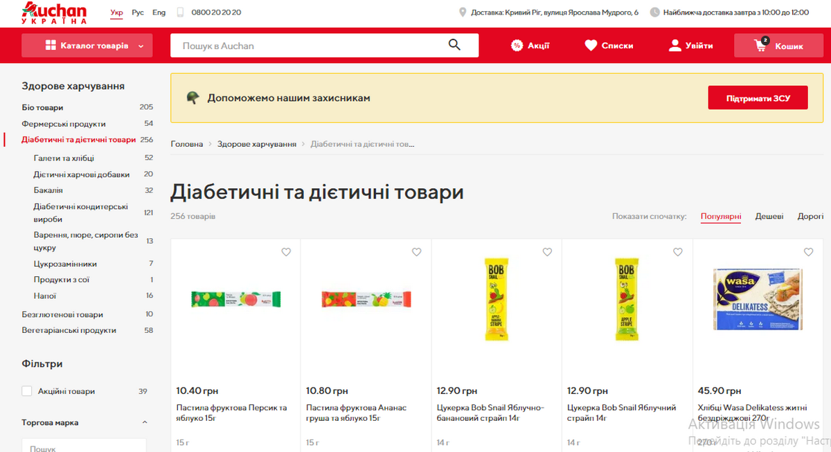Open the Каталог товарів dropdown

pos(87,46)
